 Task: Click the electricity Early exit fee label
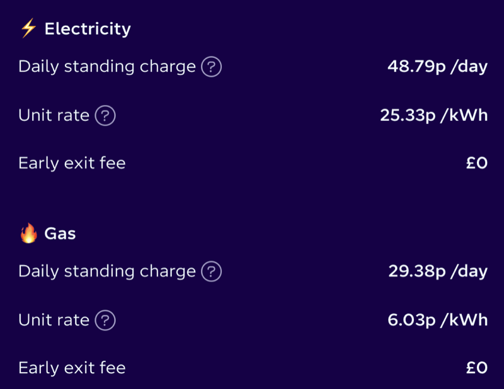72,164
